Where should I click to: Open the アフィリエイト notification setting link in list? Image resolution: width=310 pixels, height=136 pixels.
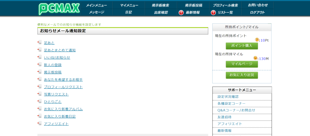[56, 124]
